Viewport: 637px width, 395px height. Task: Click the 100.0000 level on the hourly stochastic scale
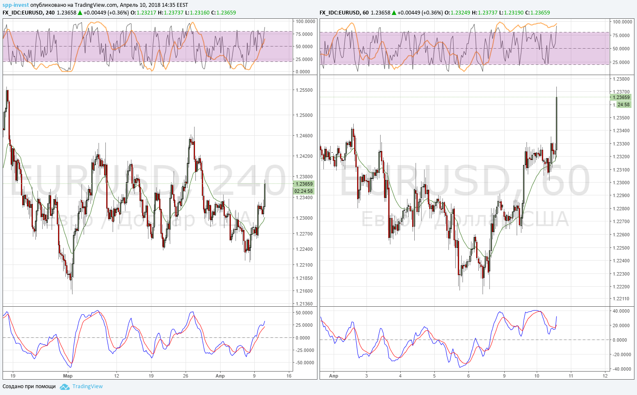click(622, 22)
